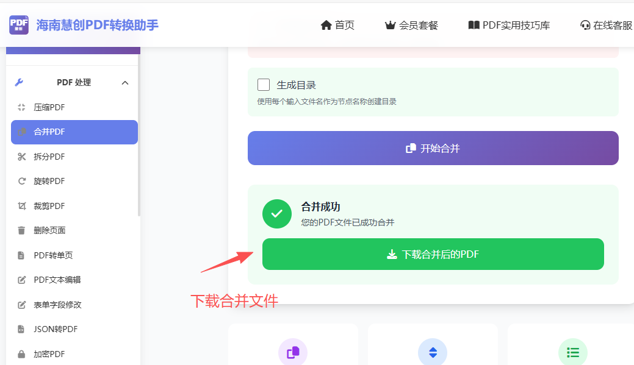The height and width of the screenshot is (365, 634).
Task: Click the sidebar vertical scrollbar
Action: click(x=139, y=135)
